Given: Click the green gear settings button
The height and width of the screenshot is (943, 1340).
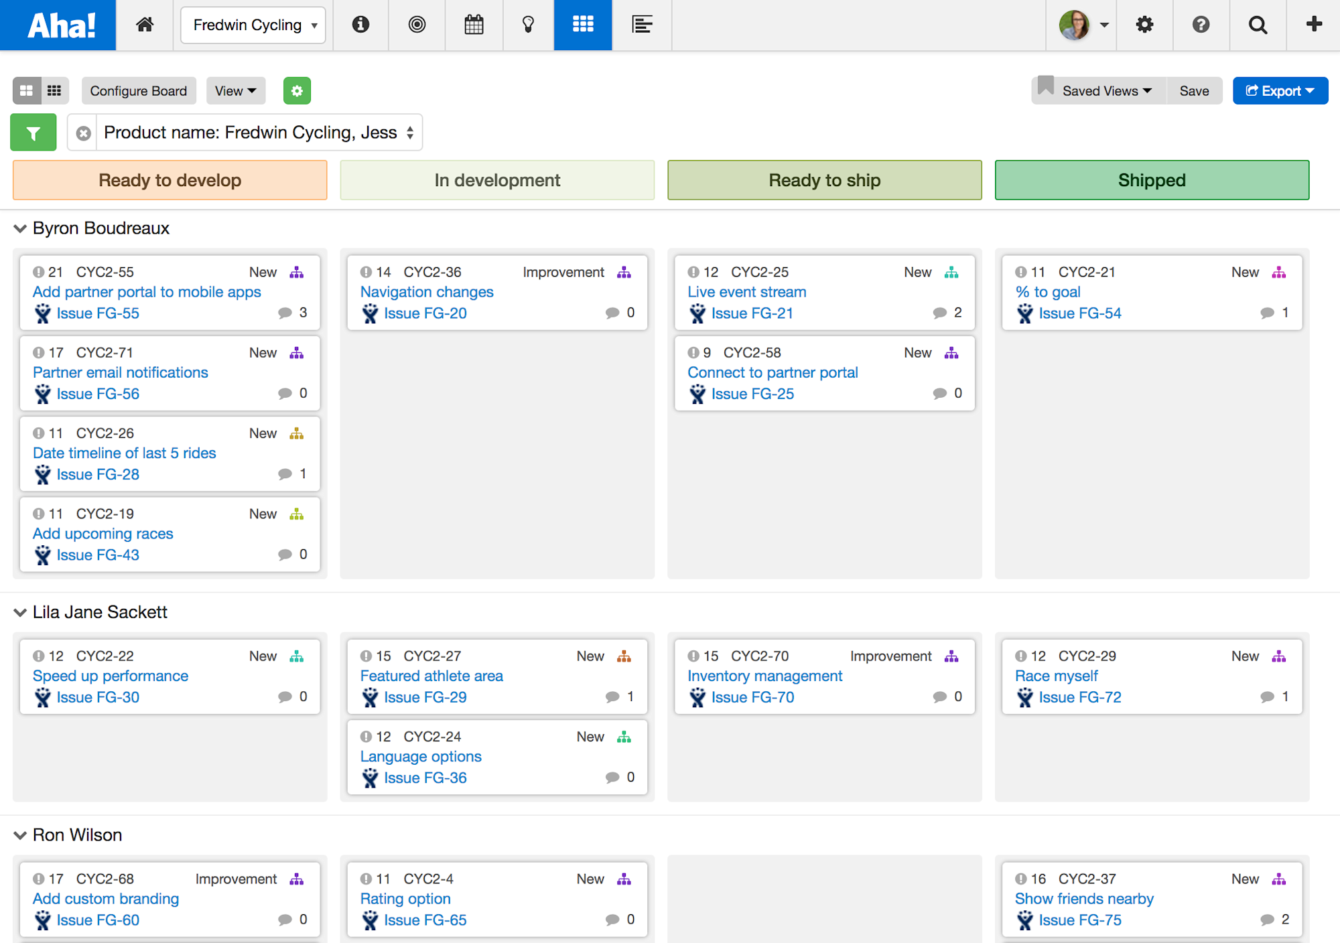Looking at the screenshot, I should (x=297, y=90).
